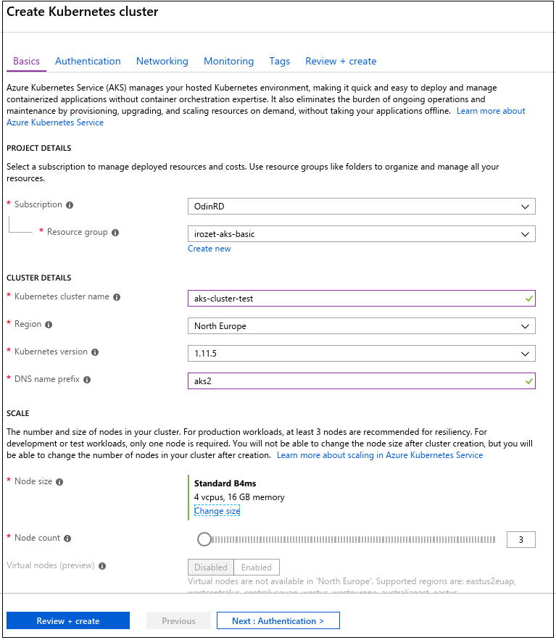556x640 pixels.
Task: Switch to the Networking tab
Action: click(x=162, y=62)
